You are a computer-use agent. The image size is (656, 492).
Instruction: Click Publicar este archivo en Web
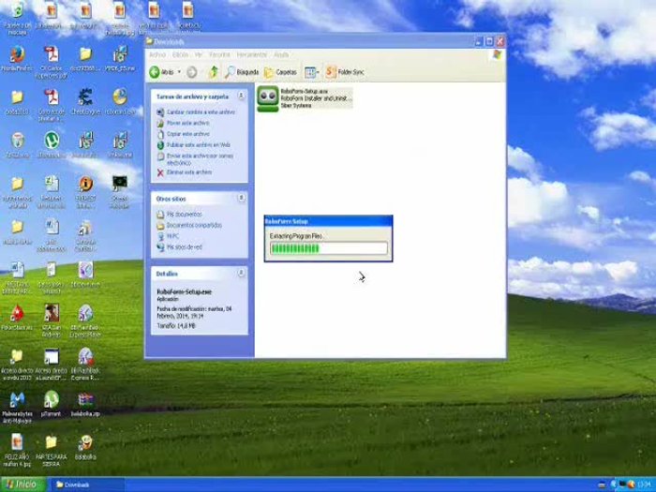(x=194, y=144)
